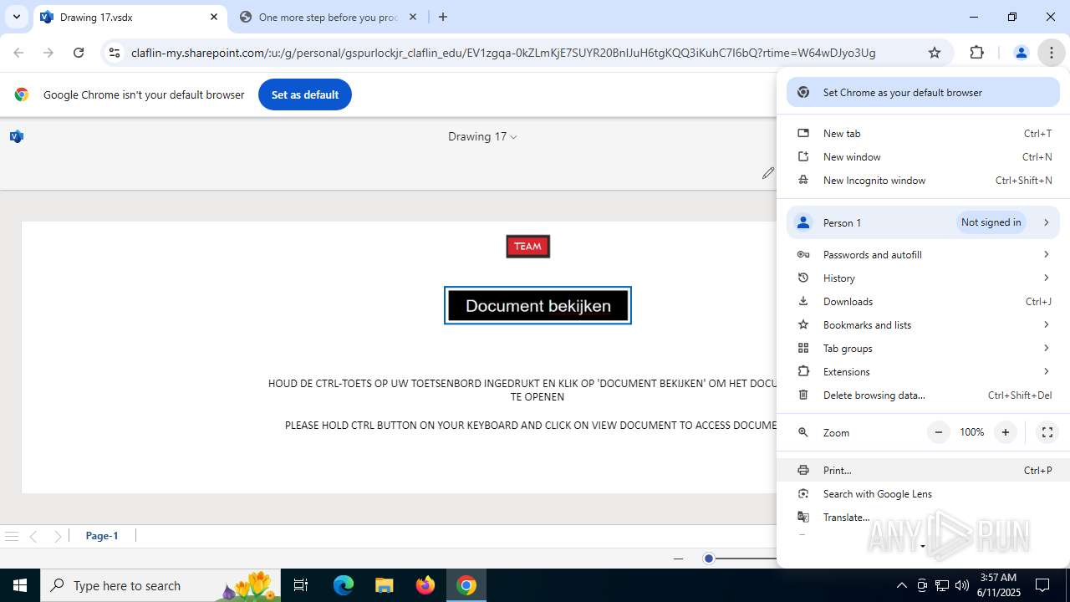1070x602 pixels.
Task: Open Visio page list icon
Action: coord(12,536)
